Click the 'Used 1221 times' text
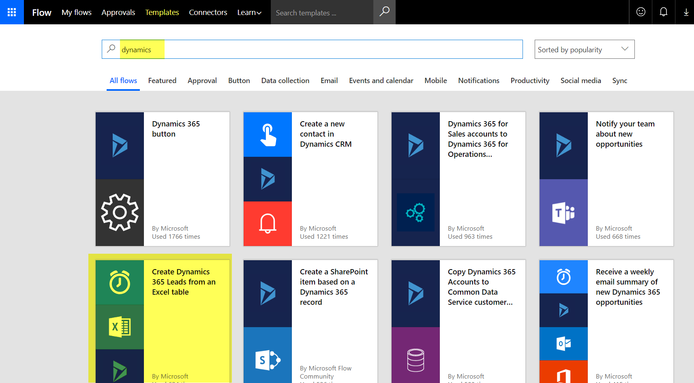Image resolution: width=694 pixels, height=383 pixels. click(324, 237)
